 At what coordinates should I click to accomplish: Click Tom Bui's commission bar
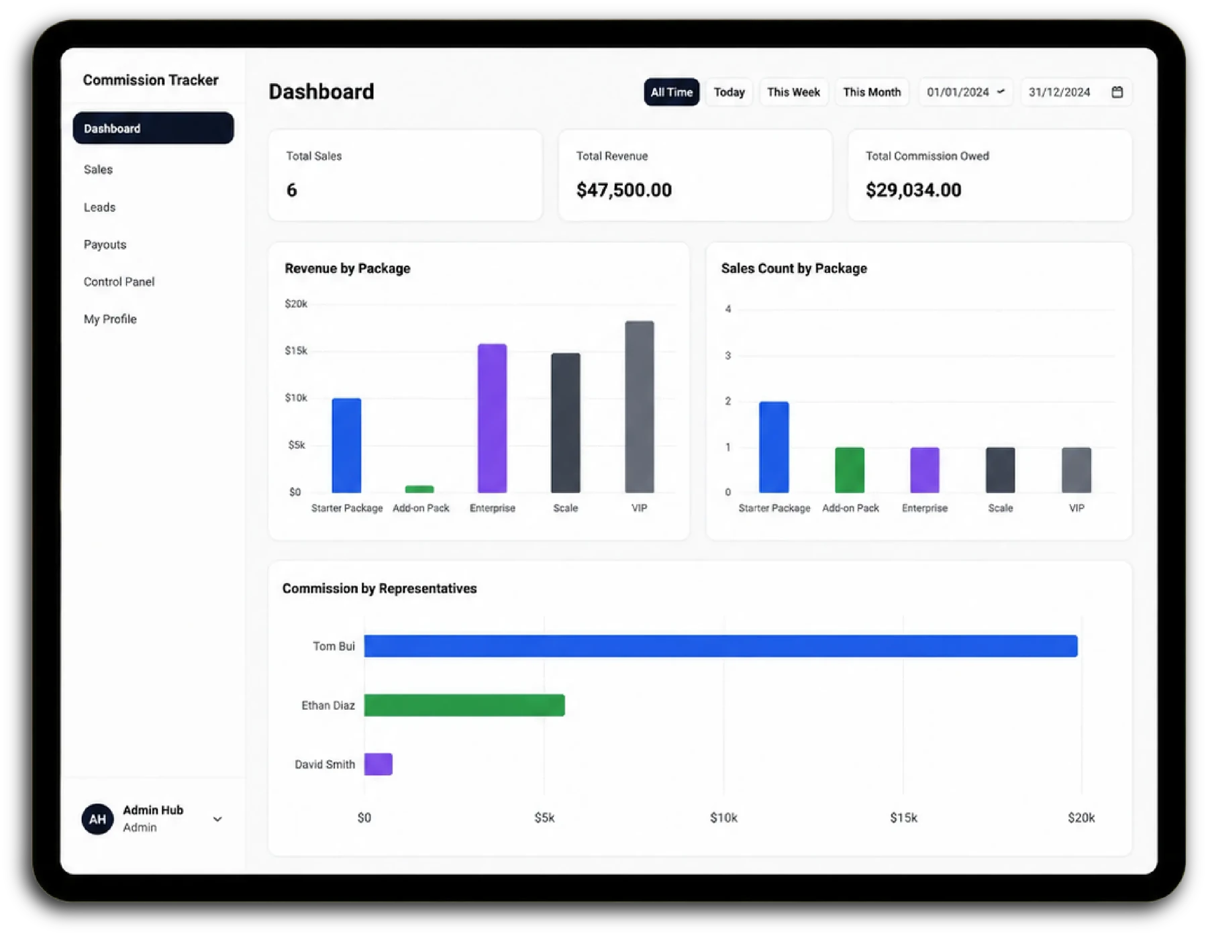coord(721,646)
